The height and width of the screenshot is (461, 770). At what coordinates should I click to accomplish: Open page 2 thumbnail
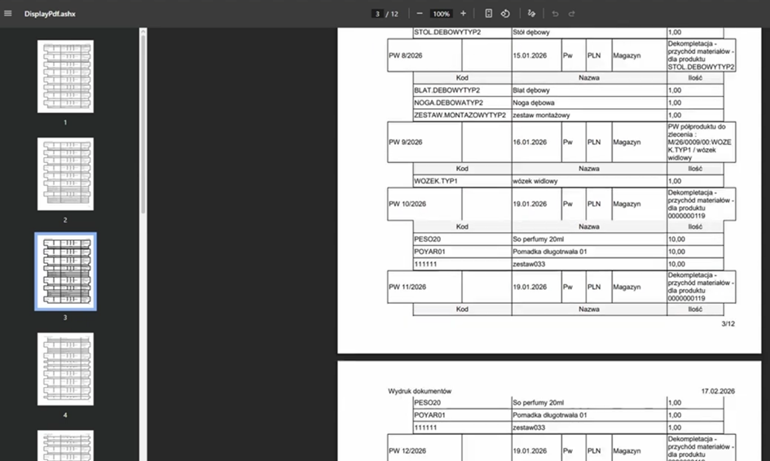point(65,173)
